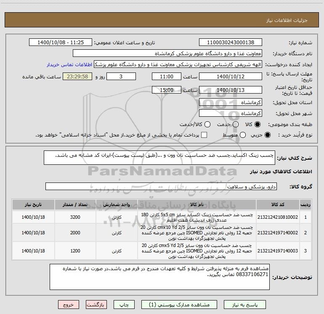Select the جزیی purchase type radio
This screenshot has height=314, width=324.
click(268, 135)
